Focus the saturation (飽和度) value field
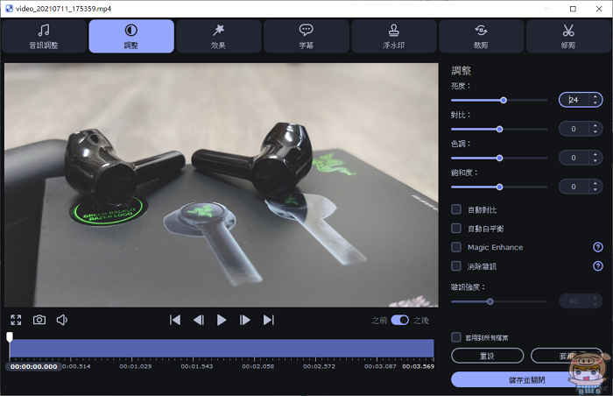Viewport: 613px width, 396px height. [x=574, y=187]
